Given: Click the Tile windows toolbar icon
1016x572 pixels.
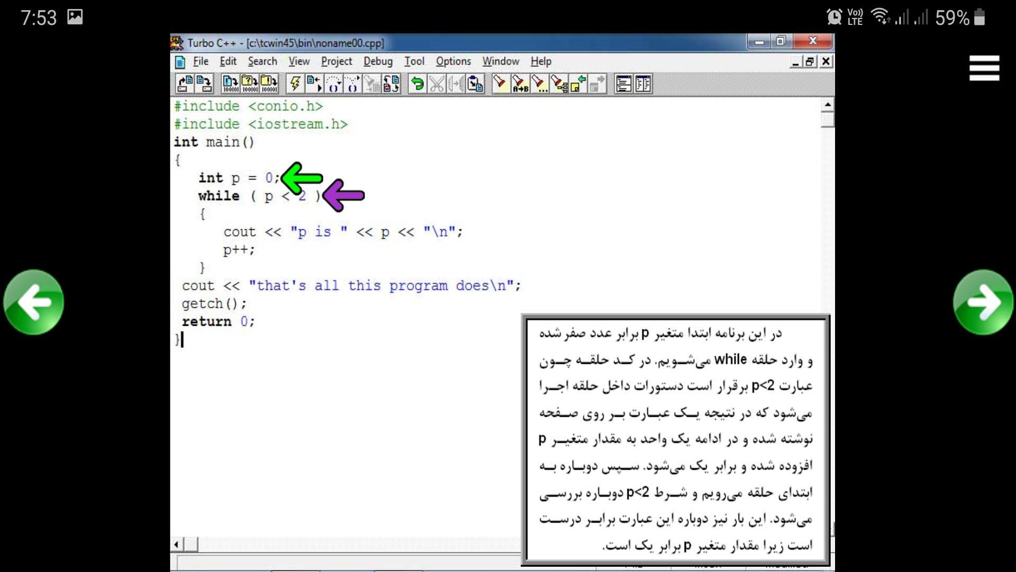Looking at the screenshot, I should (x=643, y=84).
